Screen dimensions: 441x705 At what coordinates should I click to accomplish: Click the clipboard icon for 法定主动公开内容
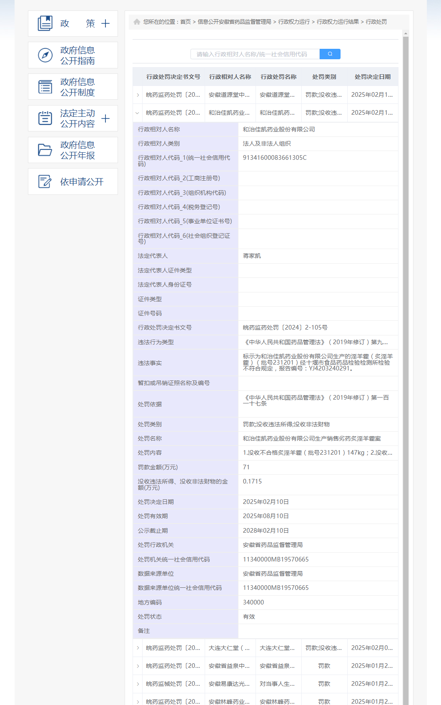coord(45,118)
